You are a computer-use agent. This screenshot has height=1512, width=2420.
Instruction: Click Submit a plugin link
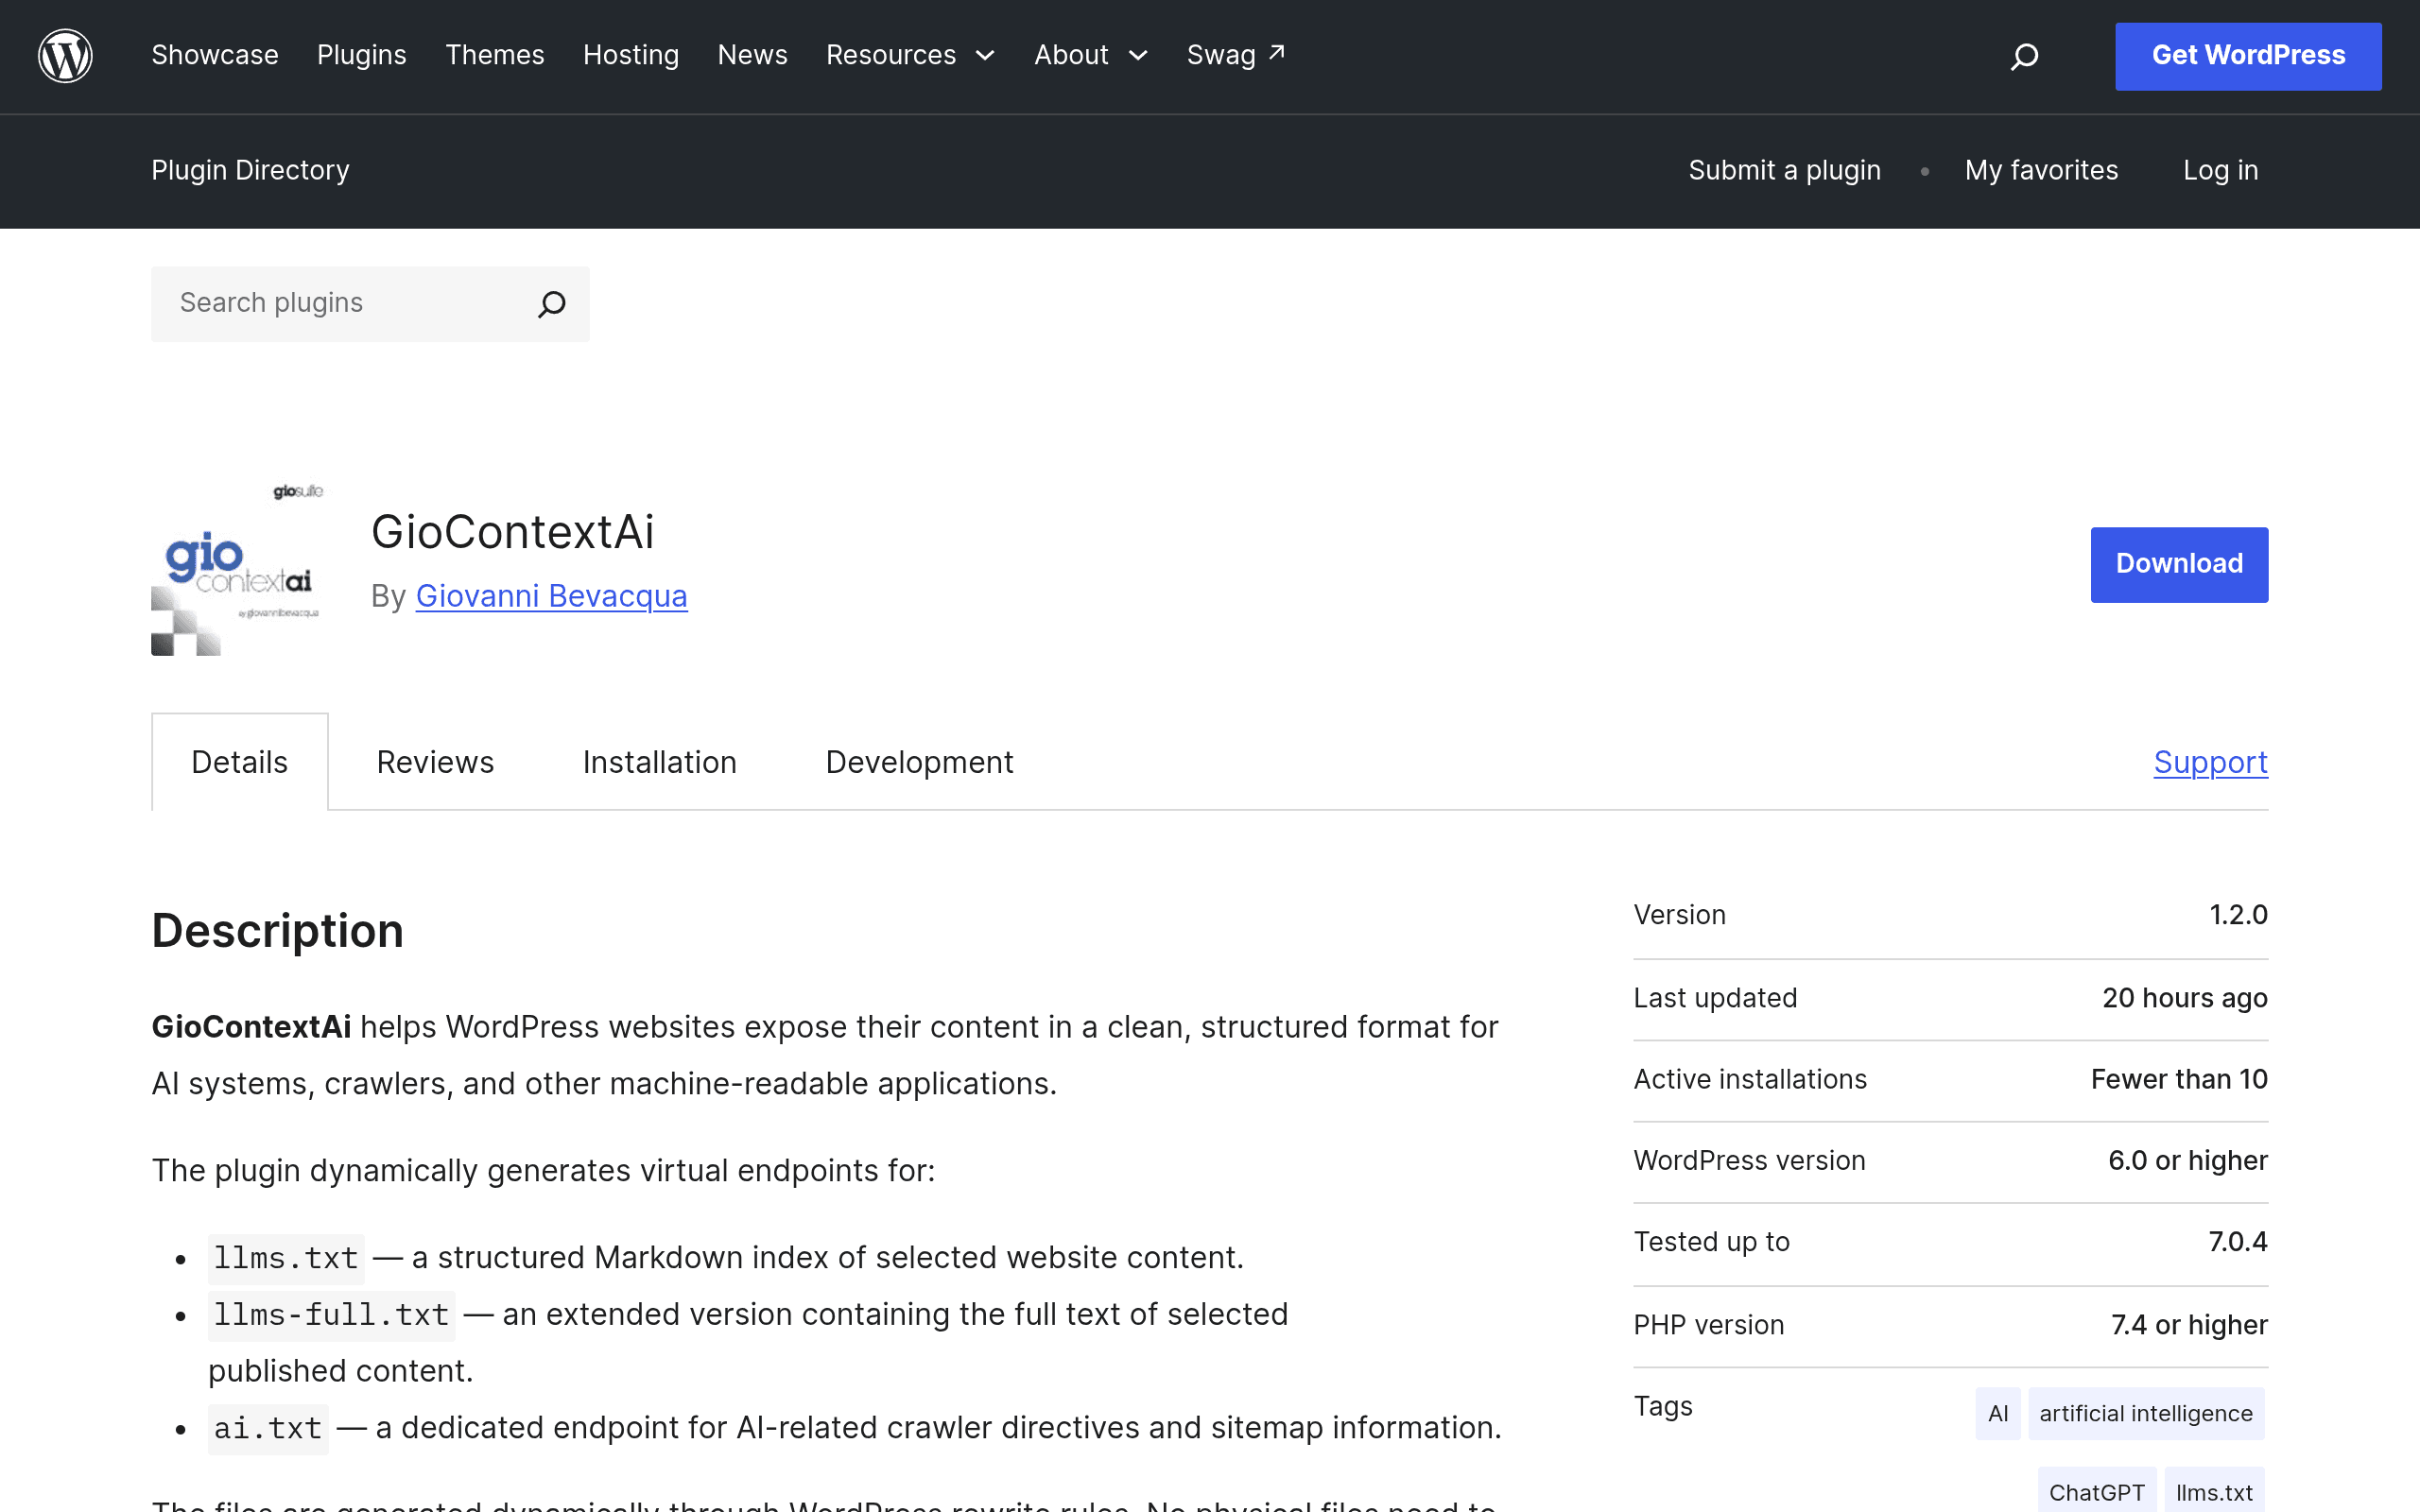[1785, 171]
